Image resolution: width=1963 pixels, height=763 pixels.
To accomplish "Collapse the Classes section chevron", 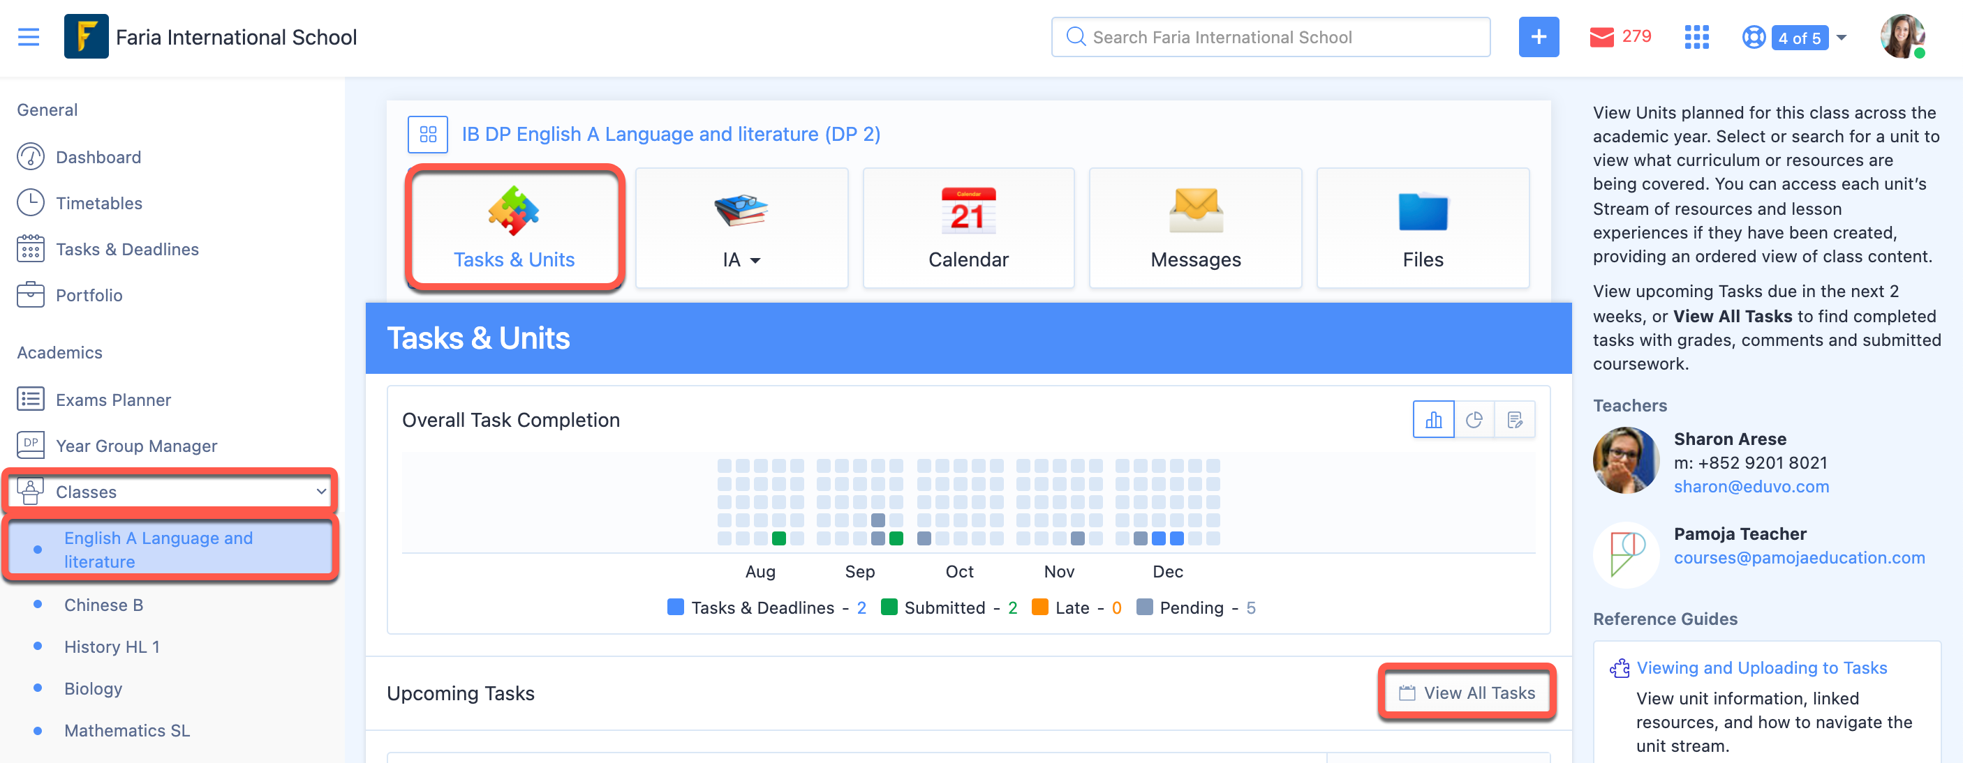I will coord(321,492).
